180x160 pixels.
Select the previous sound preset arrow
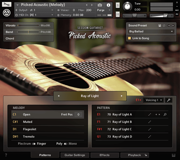click(169, 25)
